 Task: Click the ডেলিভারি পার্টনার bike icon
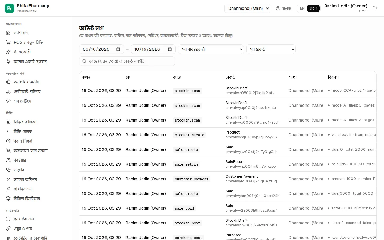coord(8,91)
